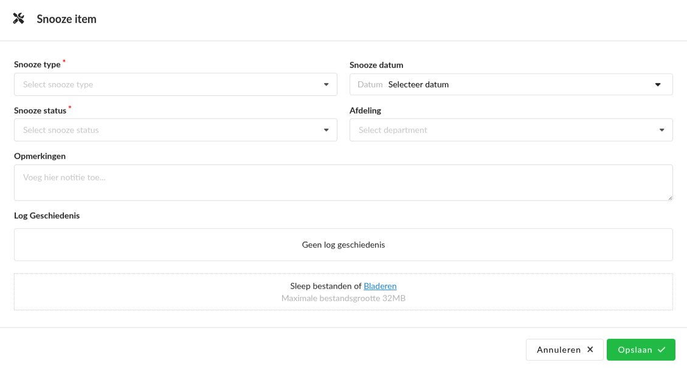Click the Opmerkingen textarea resize handle
The height and width of the screenshot is (368, 687).
pyautogui.click(x=669, y=197)
